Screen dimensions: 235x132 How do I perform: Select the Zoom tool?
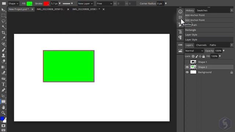pos(3,113)
